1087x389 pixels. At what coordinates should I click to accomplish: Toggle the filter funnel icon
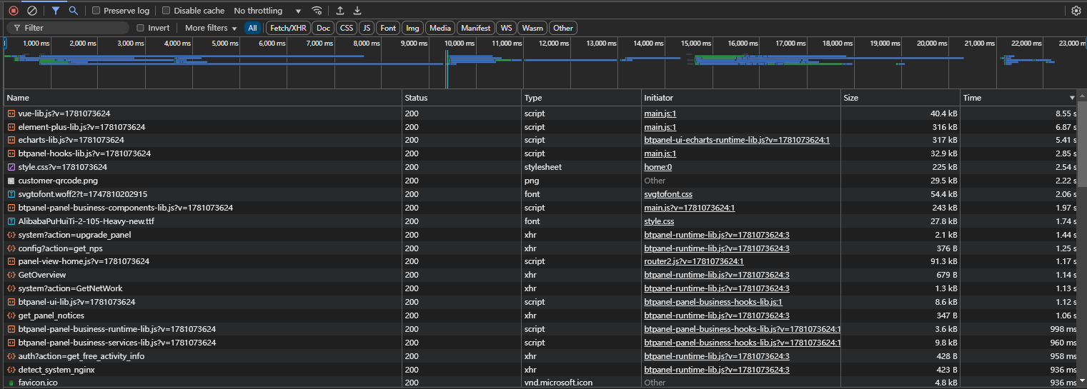[x=56, y=11]
